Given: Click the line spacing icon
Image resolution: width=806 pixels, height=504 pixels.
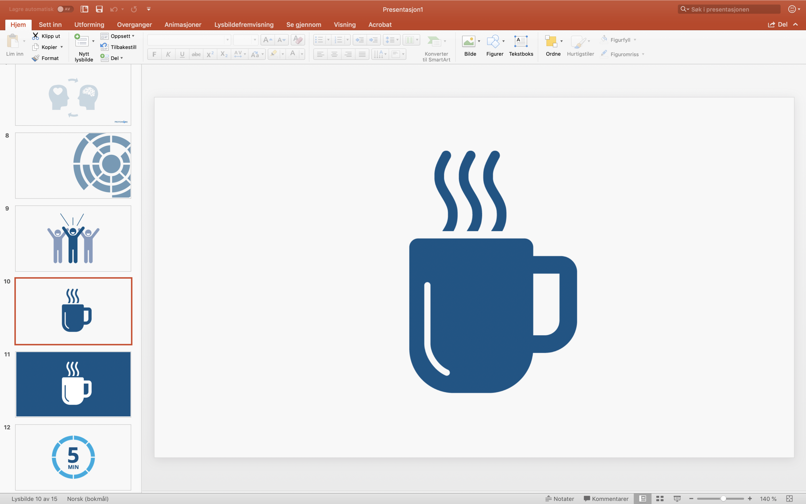Looking at the screenshot, I should 390,40.
